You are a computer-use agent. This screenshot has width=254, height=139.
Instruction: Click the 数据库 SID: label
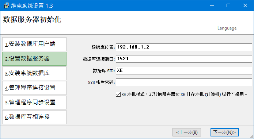pyautogui.click(x=104, y=71)
